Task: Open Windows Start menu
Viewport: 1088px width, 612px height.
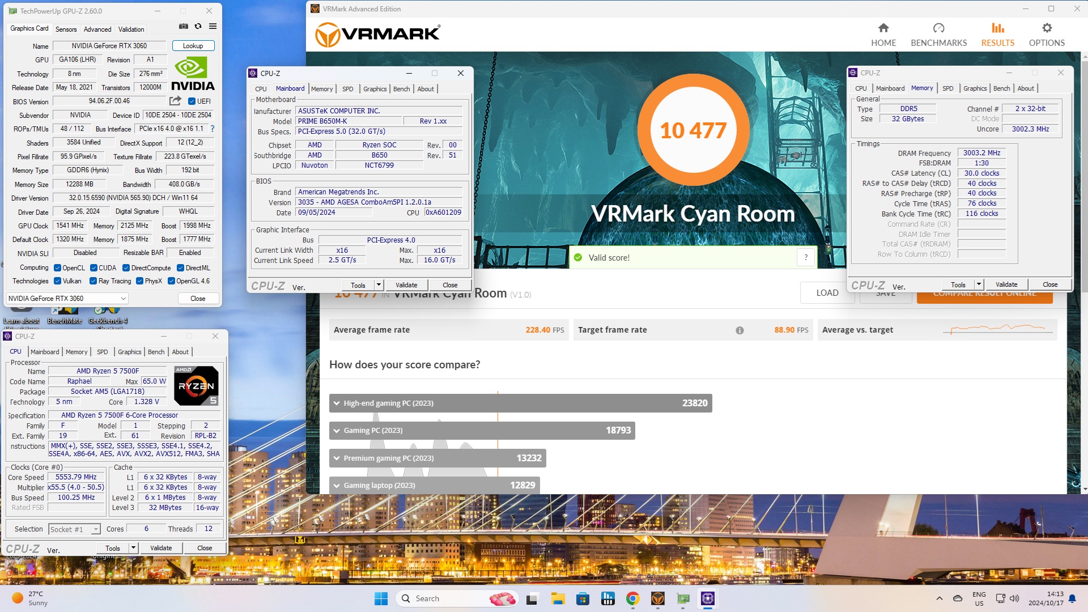Action: (x=381, y=598)
